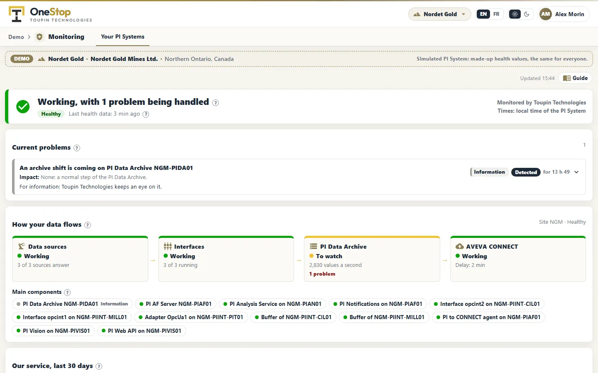Select the light theme sun button
The image size is (598, 373).
[x=515, y=14]
